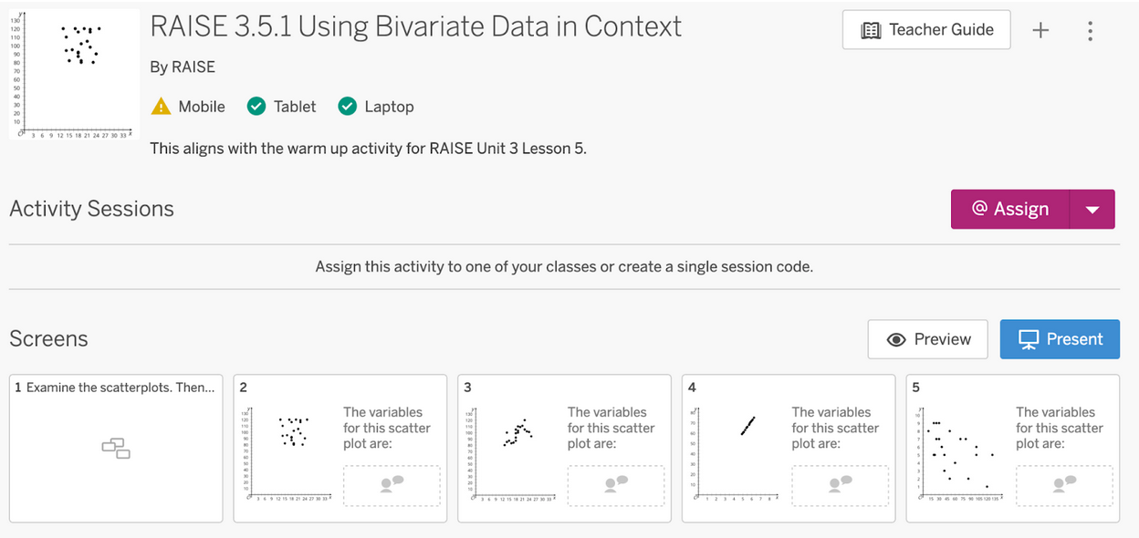
Task: Click the Mobile warning triangle icon
Action: click(x=161, y=107)
